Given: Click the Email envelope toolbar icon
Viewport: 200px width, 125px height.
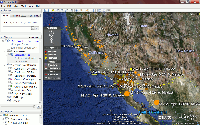Looking at the screenshot, I should coord(100,11).
